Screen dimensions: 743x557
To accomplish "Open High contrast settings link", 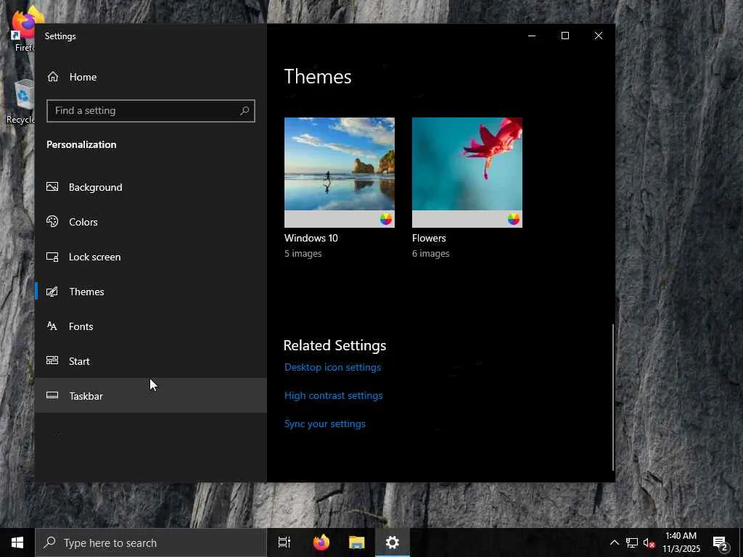I will click(334, 395).
